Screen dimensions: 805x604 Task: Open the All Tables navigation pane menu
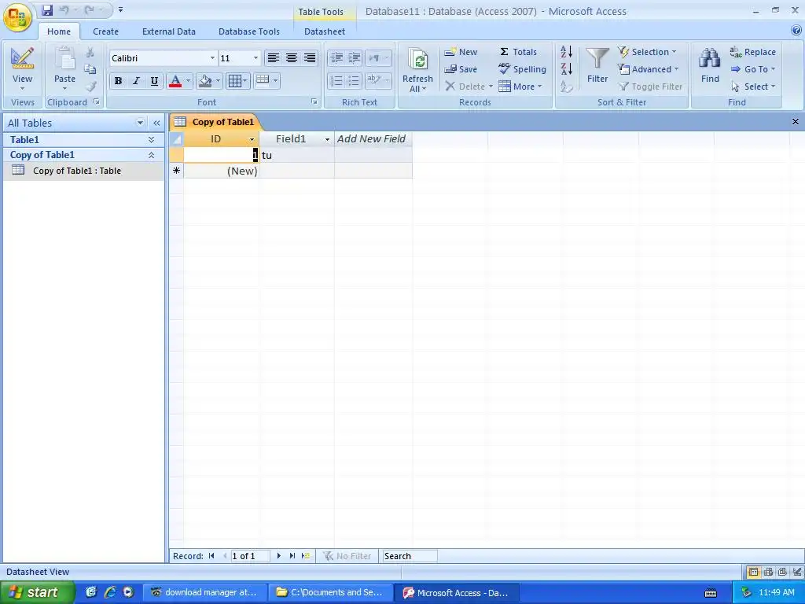pyautogui.click(x=140, y=123)
